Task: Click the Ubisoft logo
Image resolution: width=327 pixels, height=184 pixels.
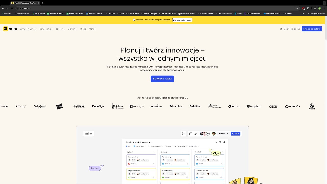Action: (312, 107)
